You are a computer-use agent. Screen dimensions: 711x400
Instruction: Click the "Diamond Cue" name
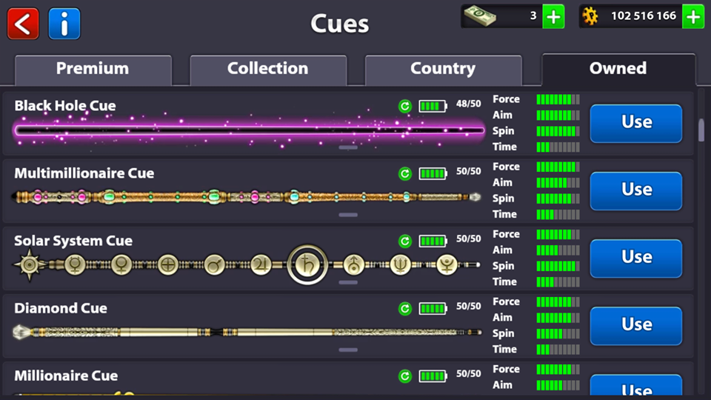tap(61, 309)
